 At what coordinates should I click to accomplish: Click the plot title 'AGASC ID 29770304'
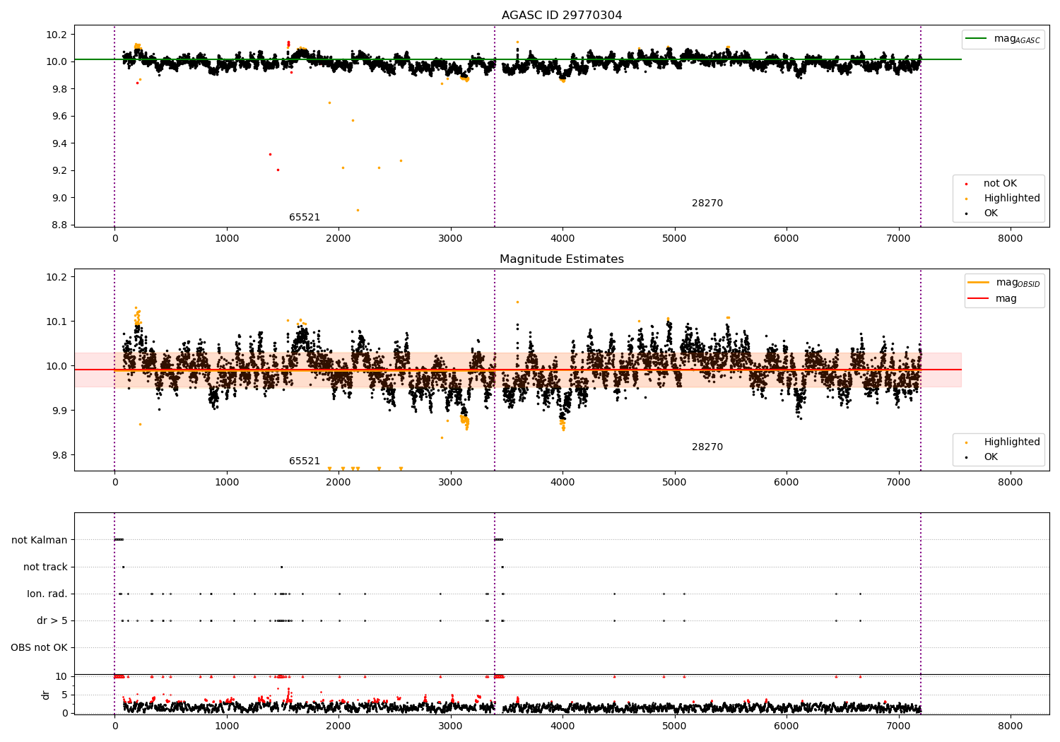click(x=562, y=16)
